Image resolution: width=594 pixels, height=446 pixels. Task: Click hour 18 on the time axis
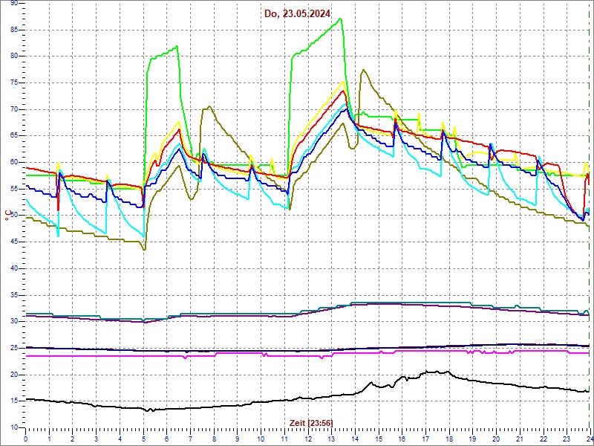[448, 439]
